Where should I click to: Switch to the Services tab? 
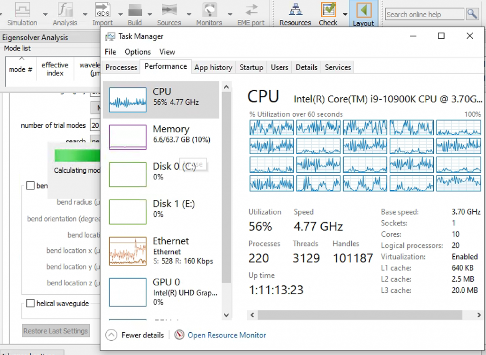tap(338, 67)
